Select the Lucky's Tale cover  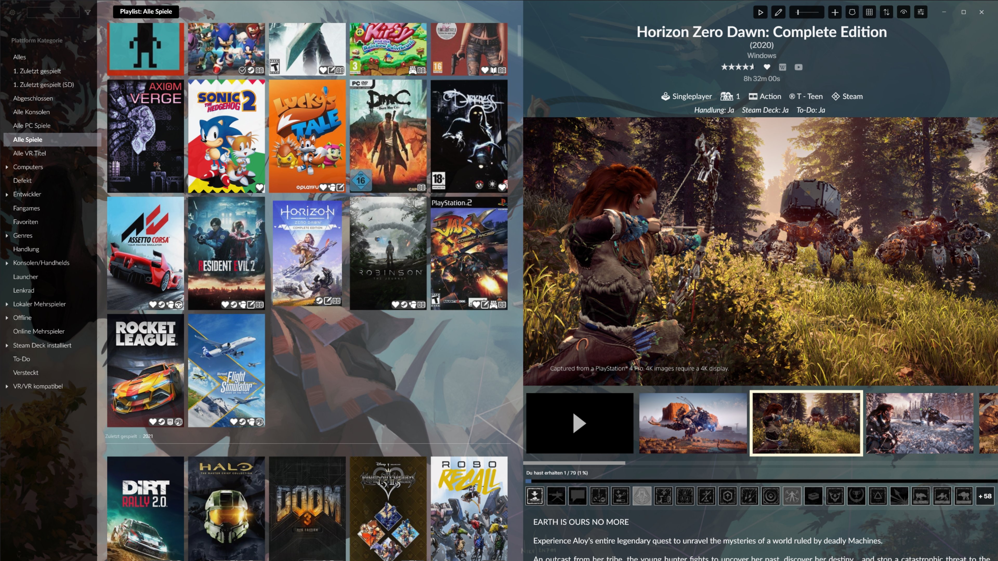tap(307, 136)
